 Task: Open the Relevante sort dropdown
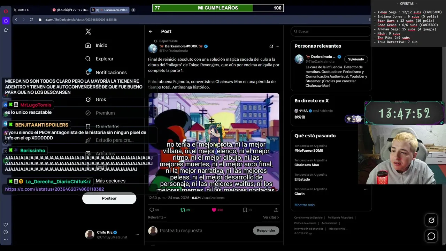tap(157, 217)
